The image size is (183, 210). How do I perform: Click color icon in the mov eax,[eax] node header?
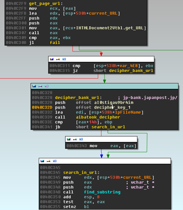coord(69,139)
